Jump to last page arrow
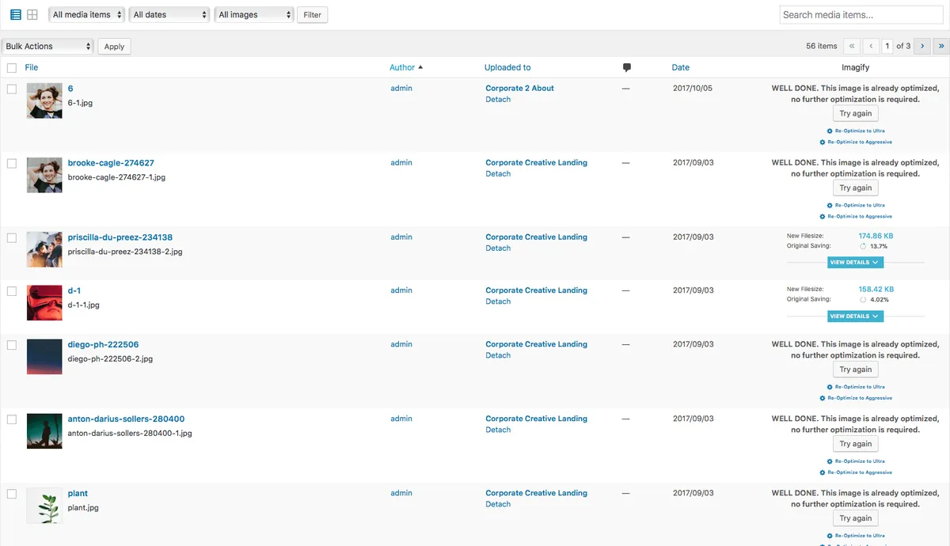This screenshot has height=546, width=950. [x=940, y=47]
